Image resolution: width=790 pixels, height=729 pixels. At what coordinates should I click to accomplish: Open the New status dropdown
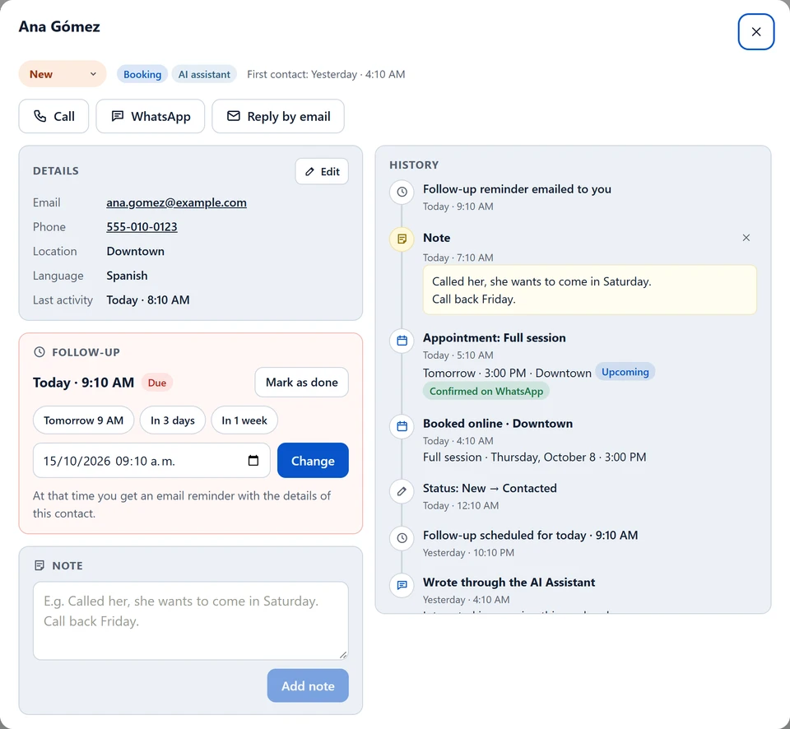coord(63,74)
